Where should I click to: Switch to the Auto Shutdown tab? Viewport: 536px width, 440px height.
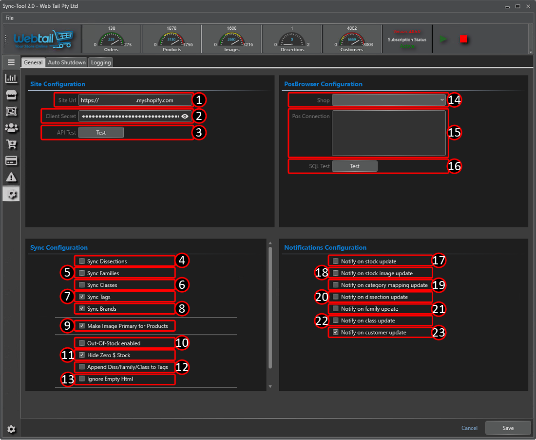67,62
